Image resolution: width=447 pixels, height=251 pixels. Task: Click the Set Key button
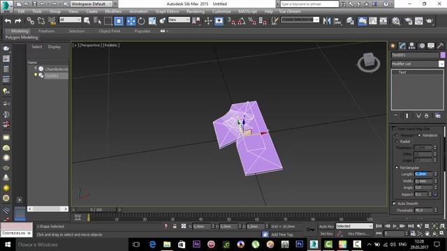coord(326,234)
